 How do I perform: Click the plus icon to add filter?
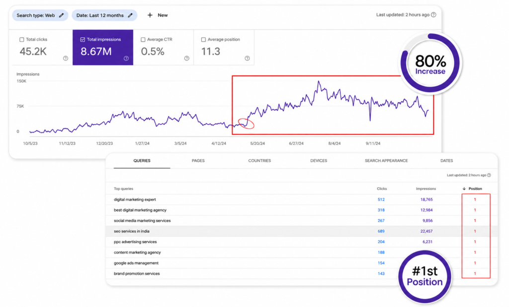point(150,15)
